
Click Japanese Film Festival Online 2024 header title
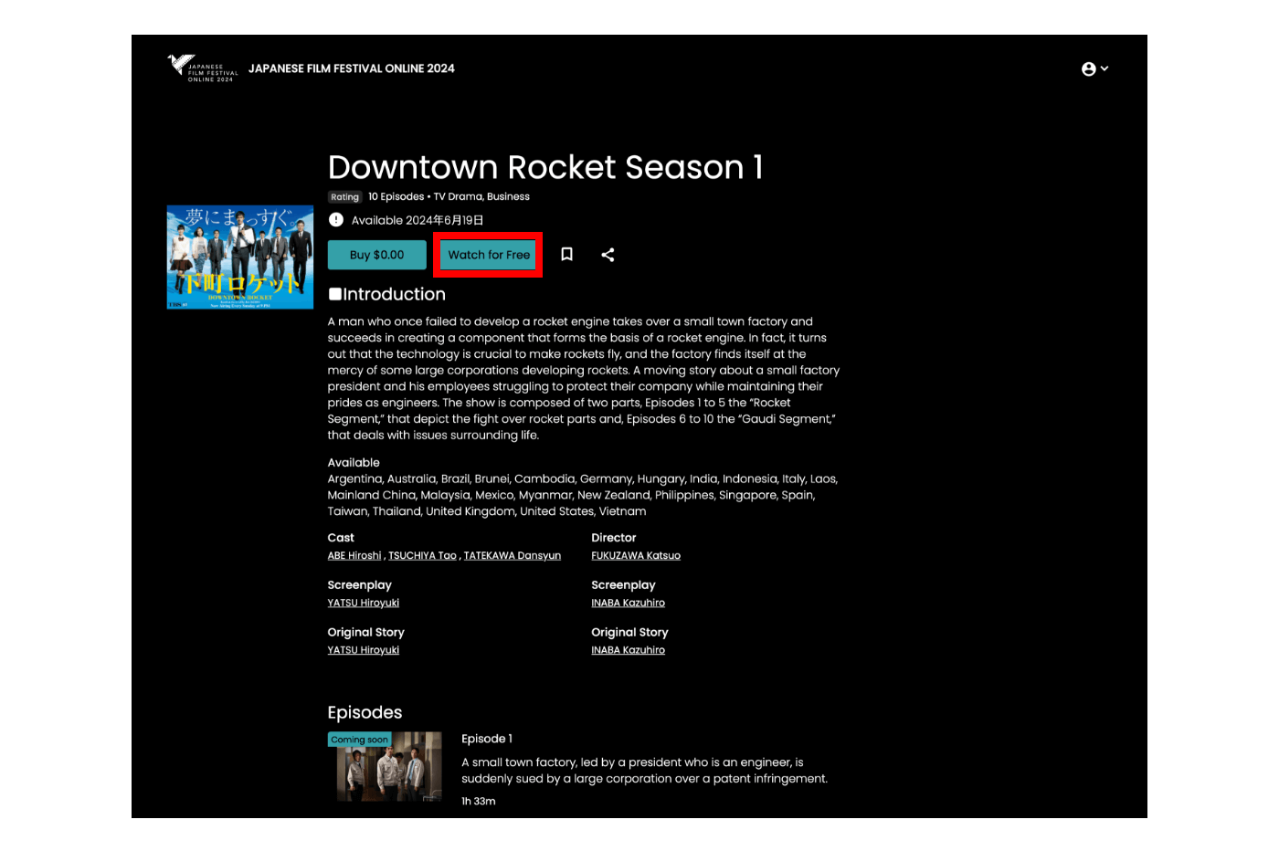pyautogui.click(x=352, y=68)
